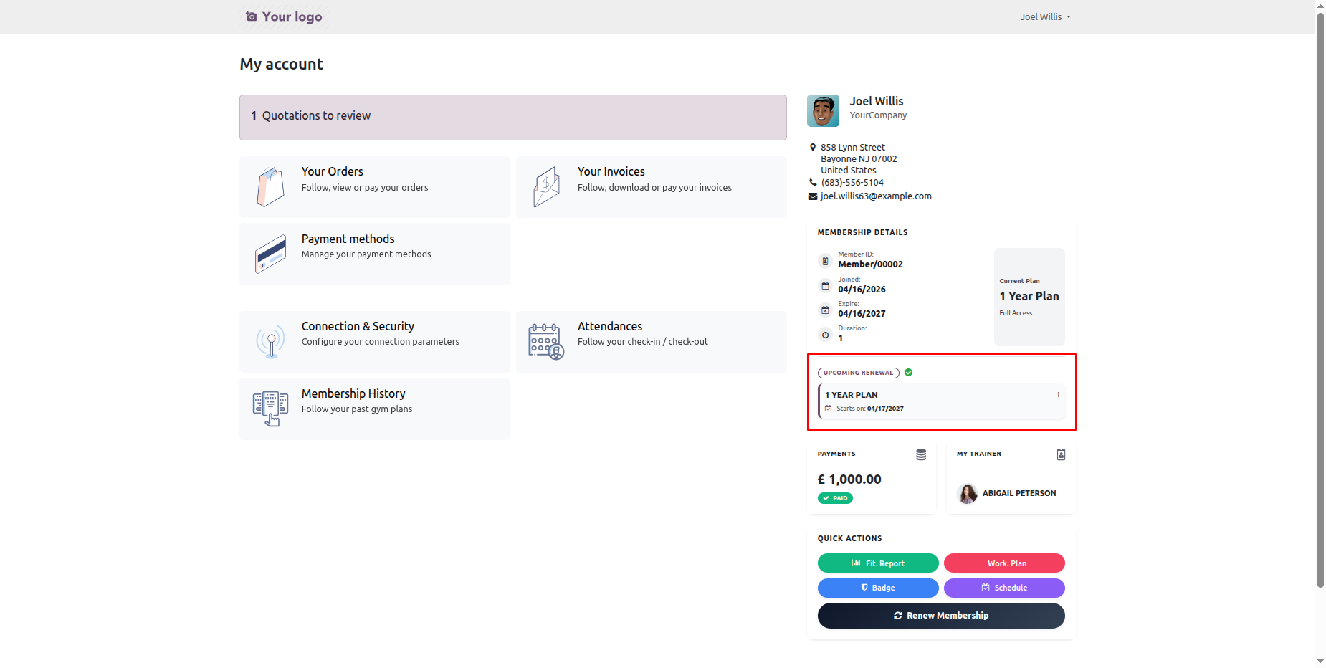Click the shopping bag icon for Your Orders
The image size is (1326, 668).
[x=270, y=187]
